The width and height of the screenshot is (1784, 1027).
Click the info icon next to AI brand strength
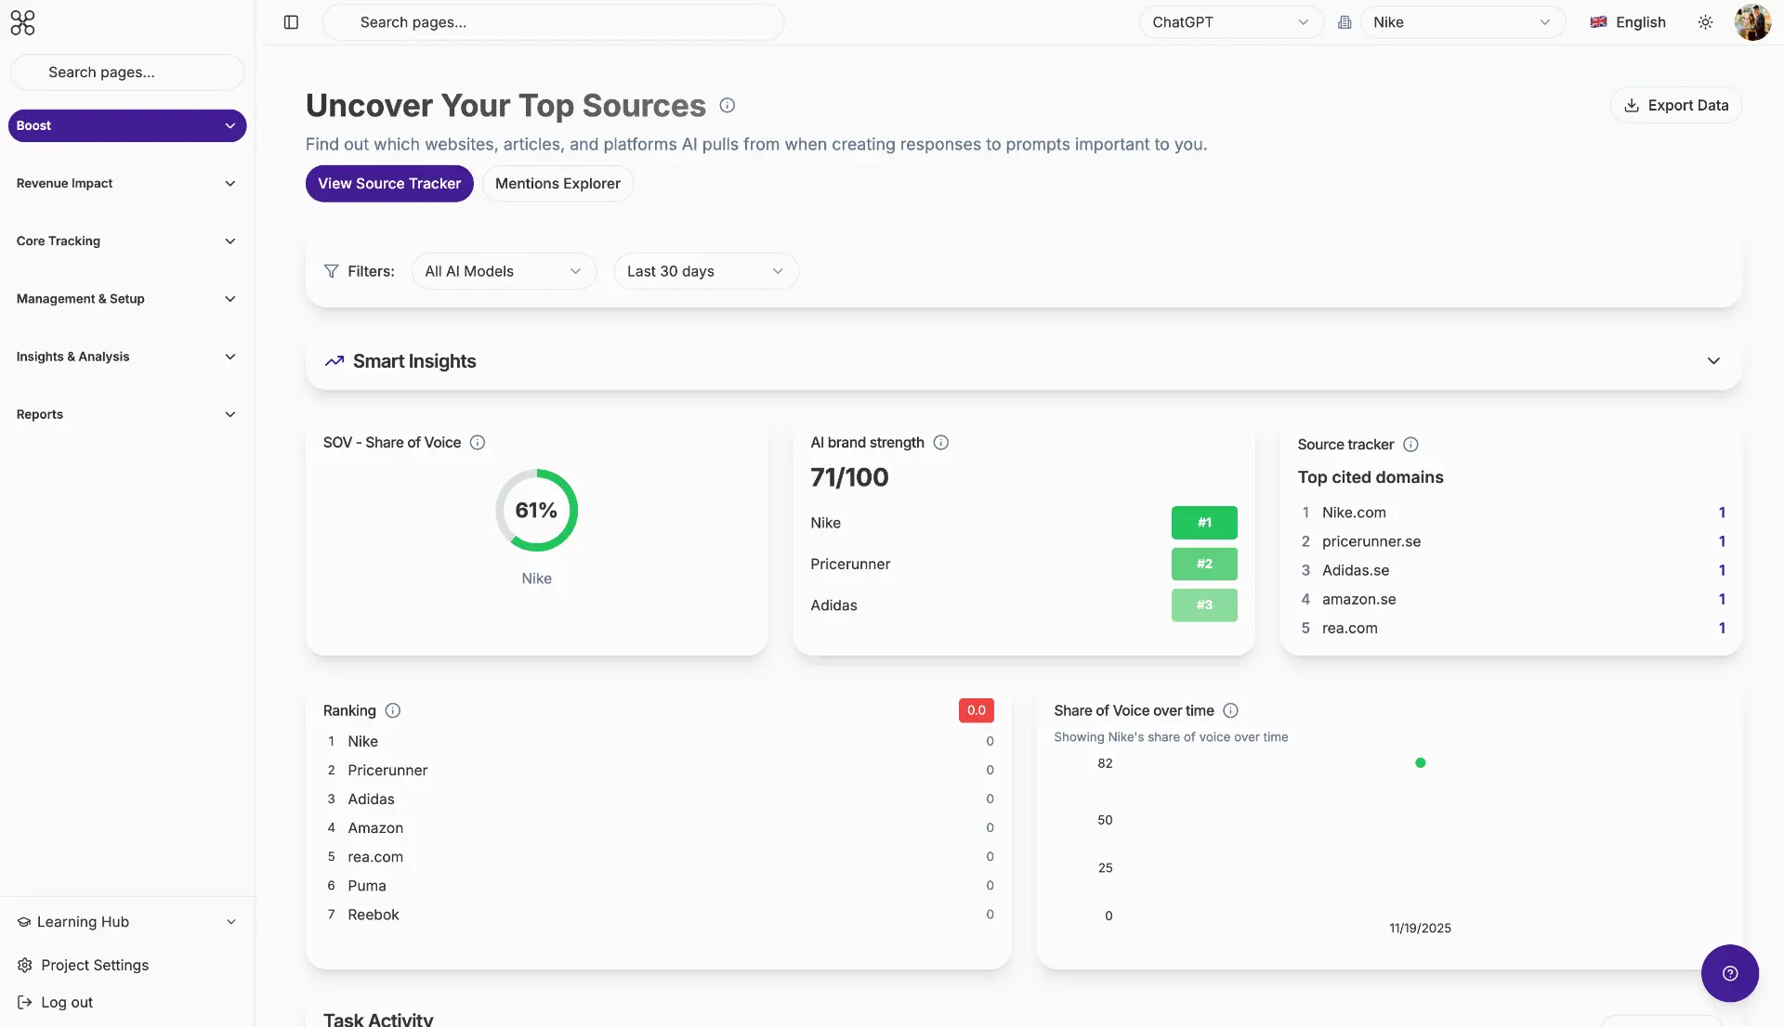[x=940, y=442]
